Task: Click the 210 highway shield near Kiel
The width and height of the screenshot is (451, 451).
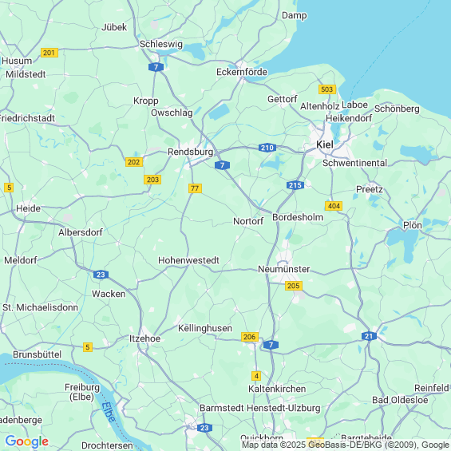Action: [x=267, y=148]
